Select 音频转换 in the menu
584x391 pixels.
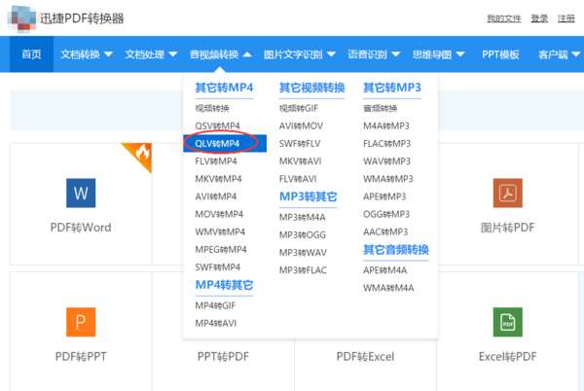pos(380,108)
